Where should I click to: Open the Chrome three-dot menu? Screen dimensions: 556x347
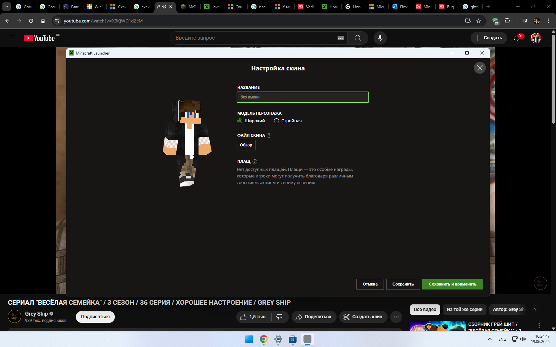click(549, 21)
